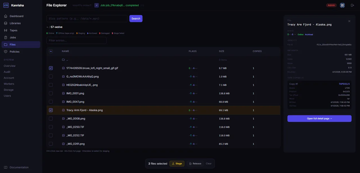Click the yellow Stage button
The width and height of the screenshot is (360, 173).
(x=177, y=164)
